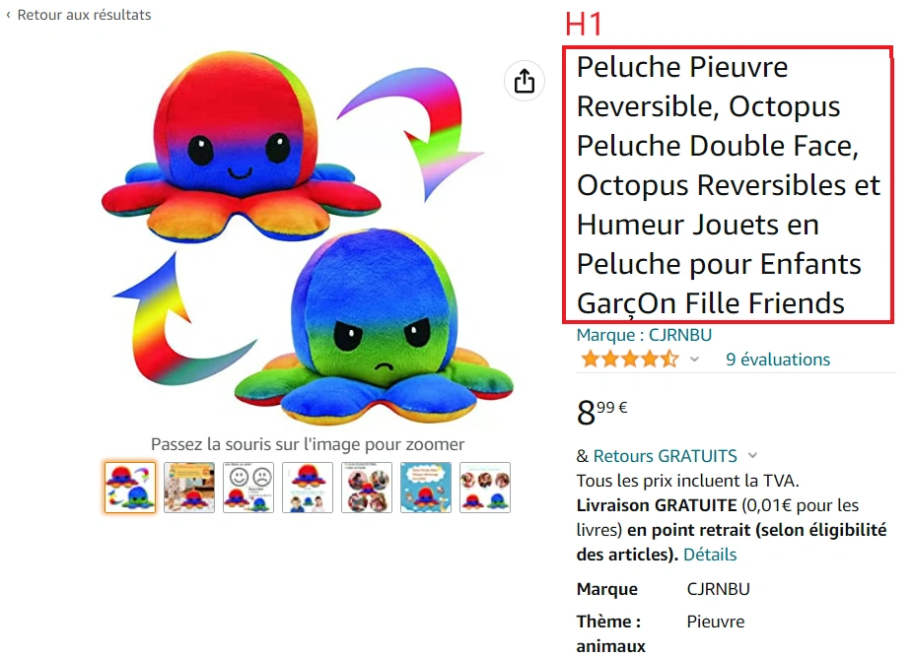Click the large main product image
This screenshot has width=913, height=657.
308,237
